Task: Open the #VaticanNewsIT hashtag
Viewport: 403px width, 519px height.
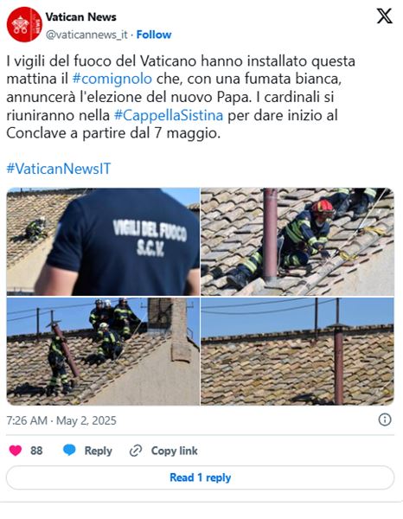Action: (x=59, y=169)
